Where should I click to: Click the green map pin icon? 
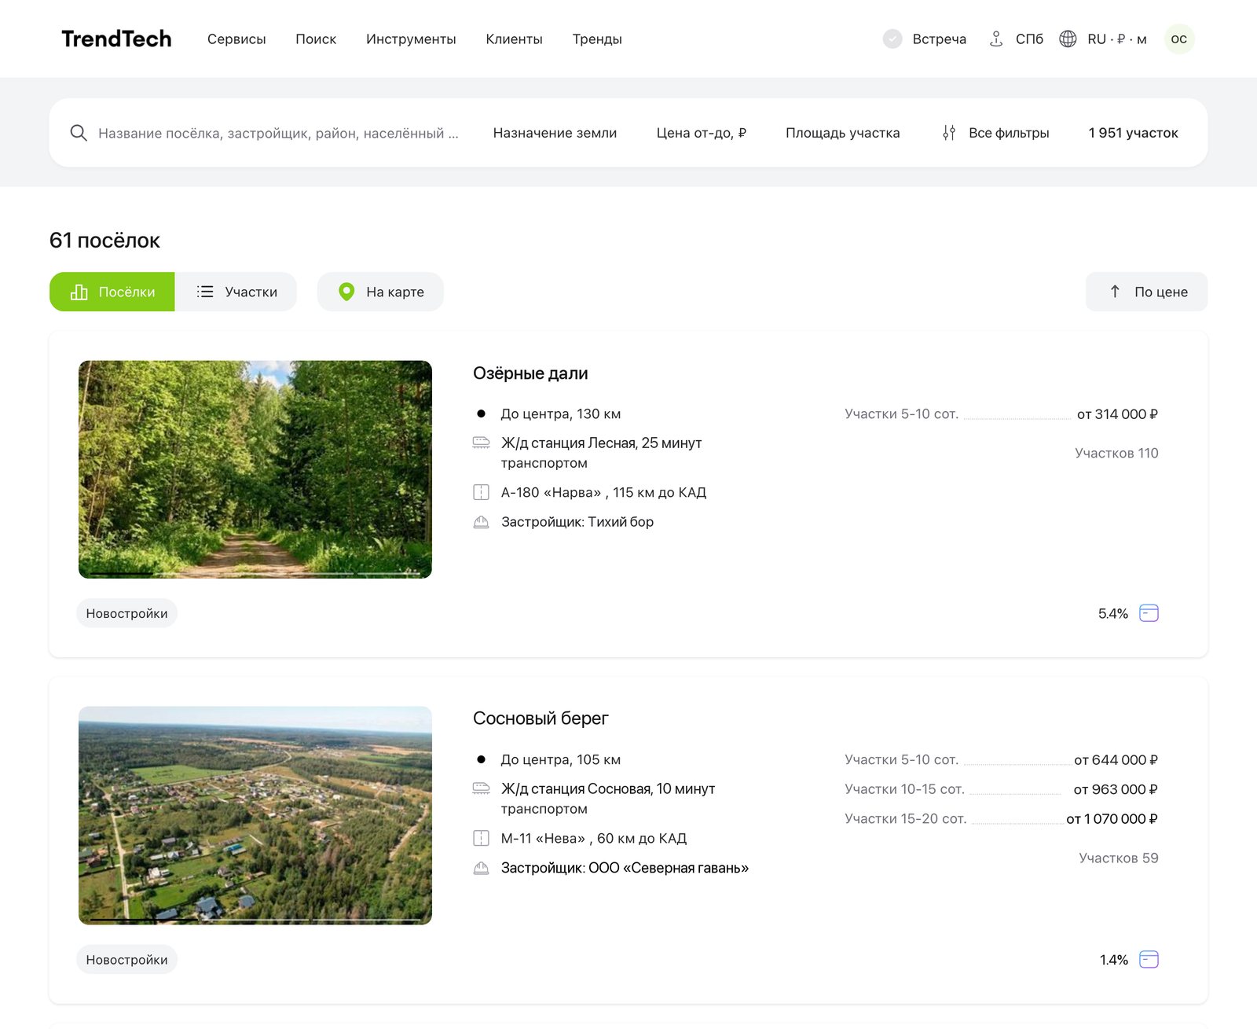coord(346,292)
